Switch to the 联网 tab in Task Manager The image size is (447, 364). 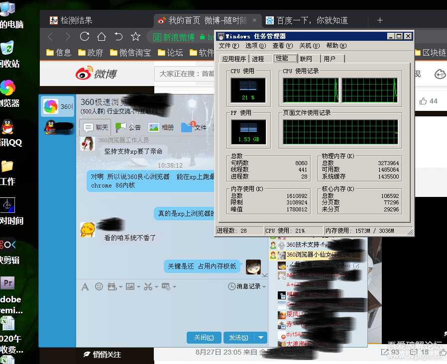[306, 59]
